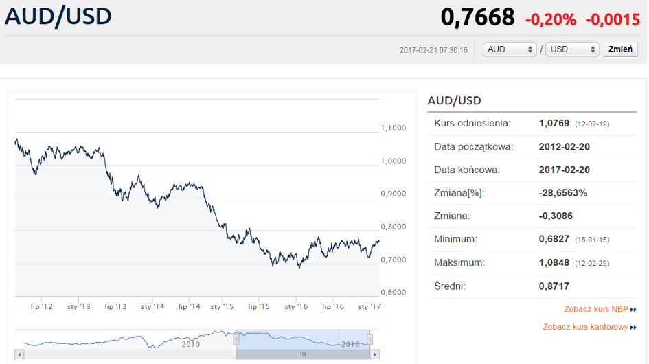
Task: Click the double-arrow icon beside Zobacz kurs kantorowy
Action: pyautogui.click(x=633, y=328)
